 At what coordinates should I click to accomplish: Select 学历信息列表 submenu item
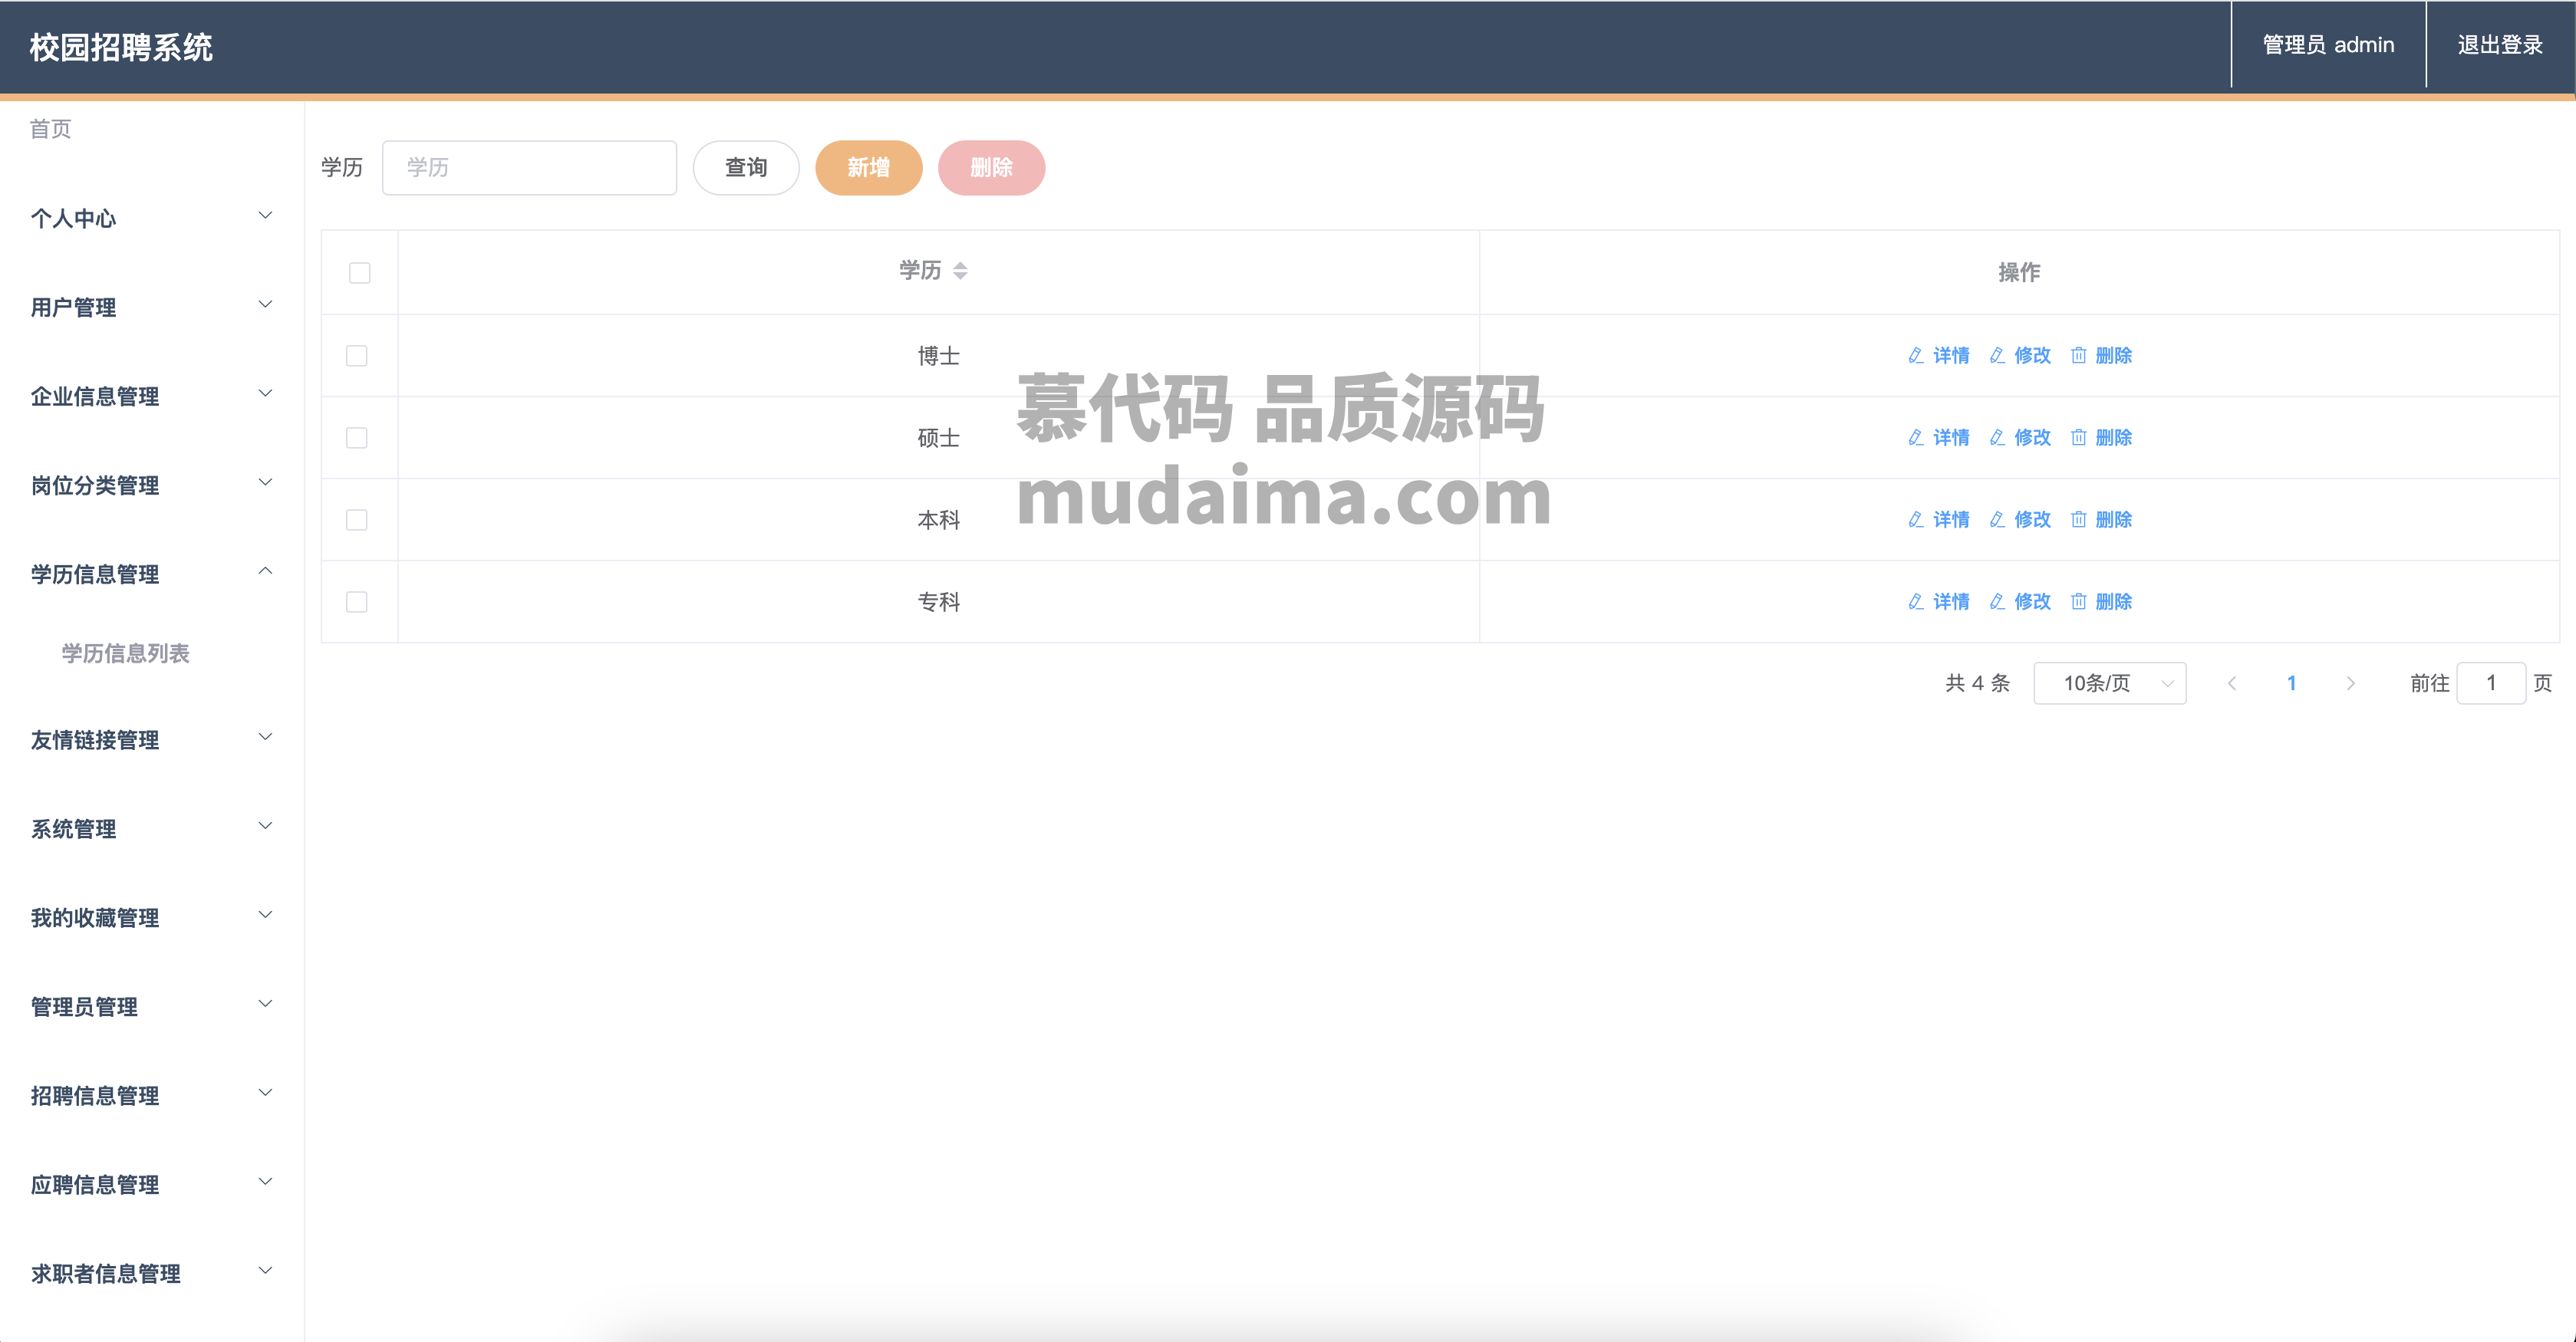point(126,654)
